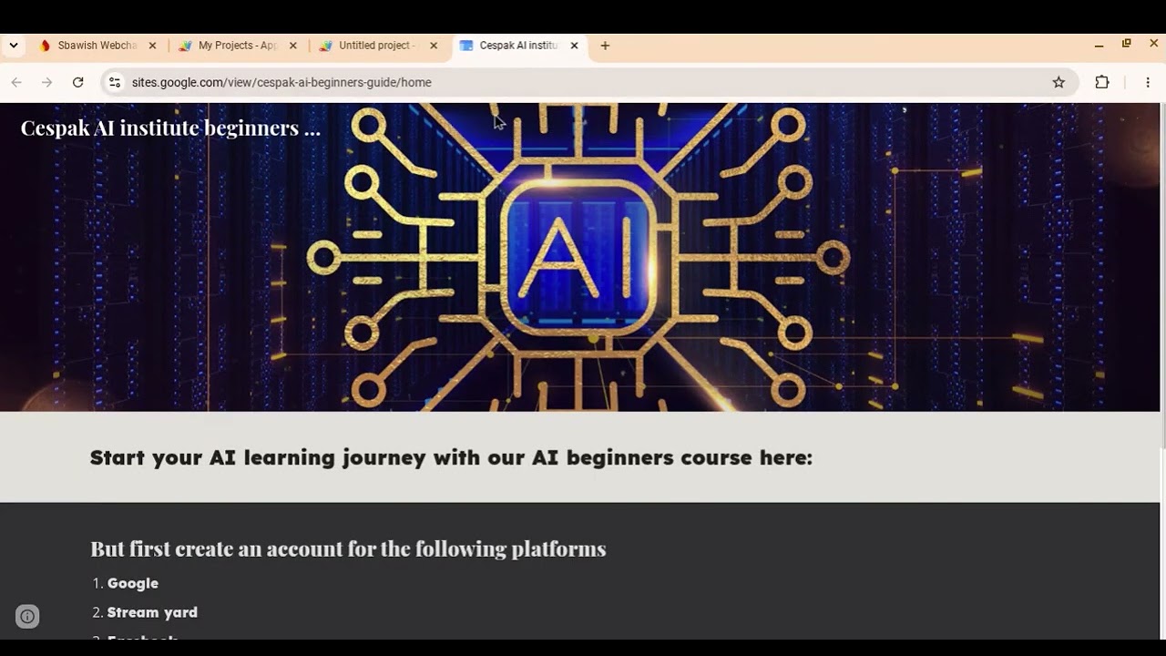Switch to the Sbawish Webchat tab
Image resolution: width=1166 pixels, height=656 pixels.
point(97,46)
